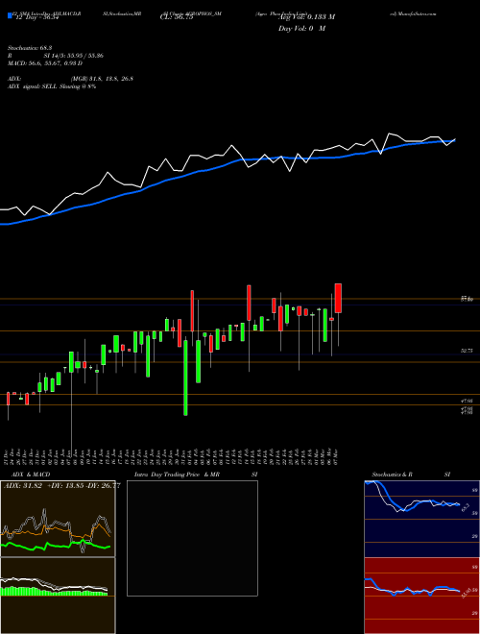Click the 'ADX signal: SELL' line
Screen dimensions: 480x634
(x=52, y=86)
